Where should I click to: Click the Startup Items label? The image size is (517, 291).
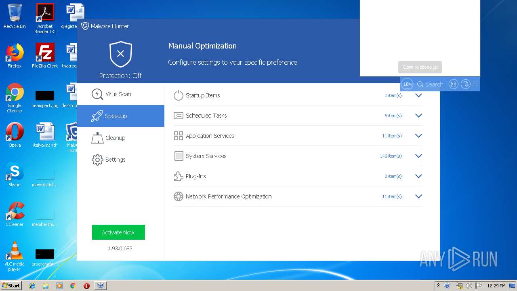(203, 95)
